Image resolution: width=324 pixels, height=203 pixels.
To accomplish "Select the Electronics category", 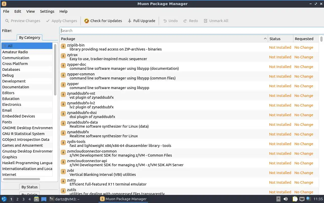I will pyautogui.click(x=27, y=105).
